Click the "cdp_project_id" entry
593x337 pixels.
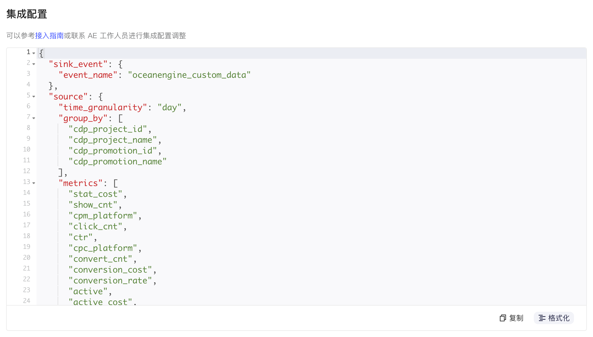(108, 129)
